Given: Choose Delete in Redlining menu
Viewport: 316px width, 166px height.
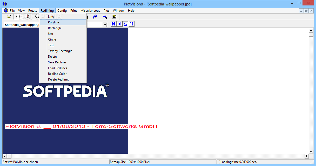Looking at the screenshot, I should coord(63,57).
